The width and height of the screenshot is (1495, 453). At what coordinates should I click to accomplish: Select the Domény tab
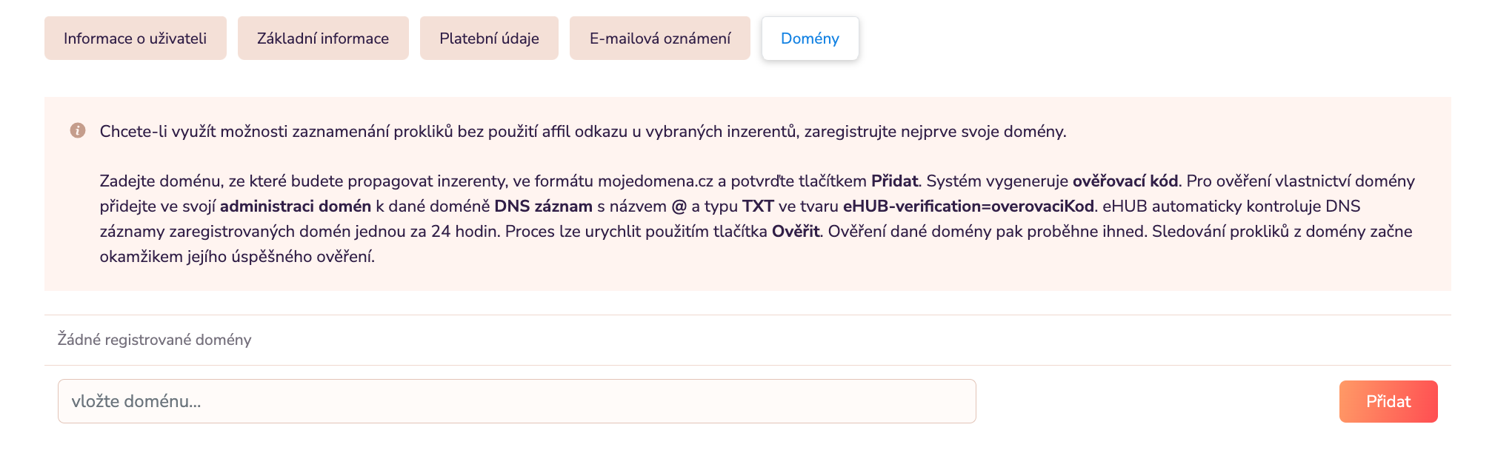click(810, 38)
